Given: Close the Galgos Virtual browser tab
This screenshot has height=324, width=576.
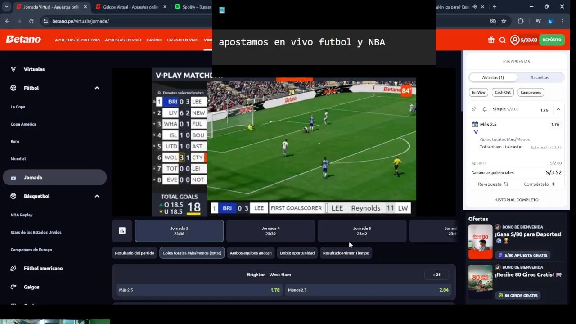Looking at the screenshot, I should point(165,7).
